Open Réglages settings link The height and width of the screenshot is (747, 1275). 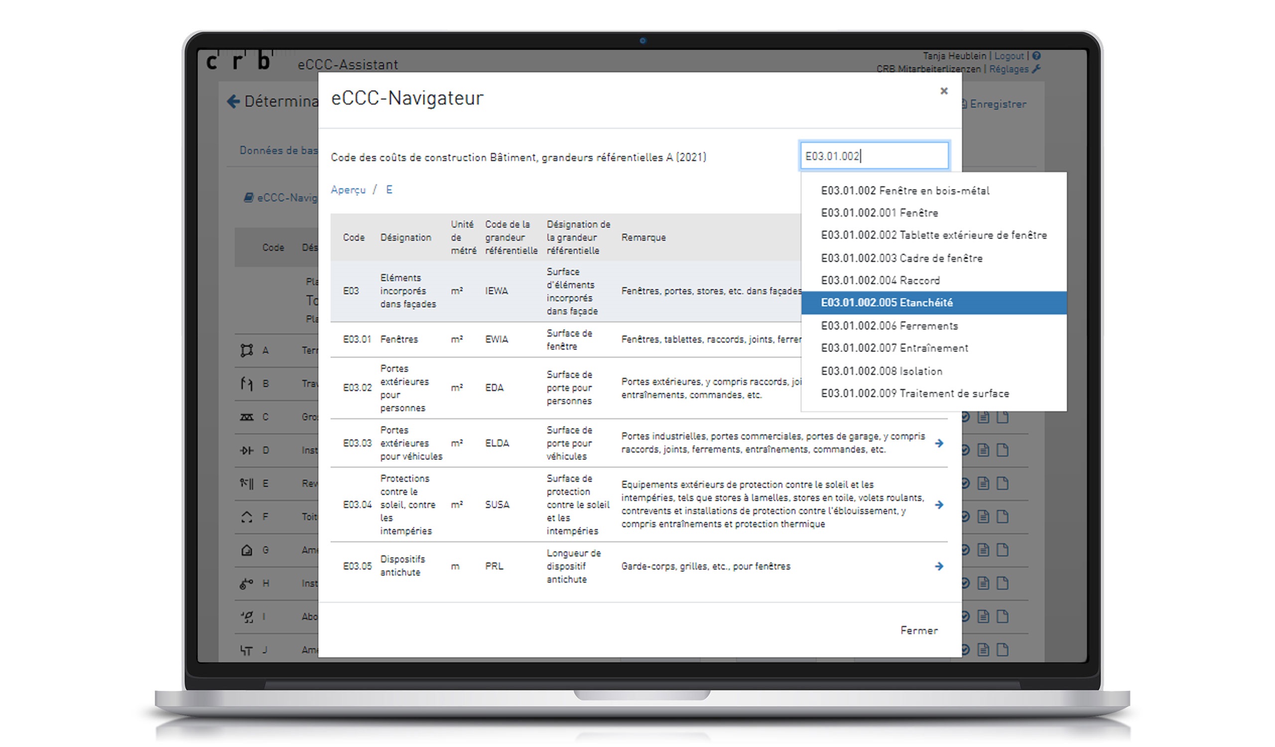click(x=1009, y=69)
